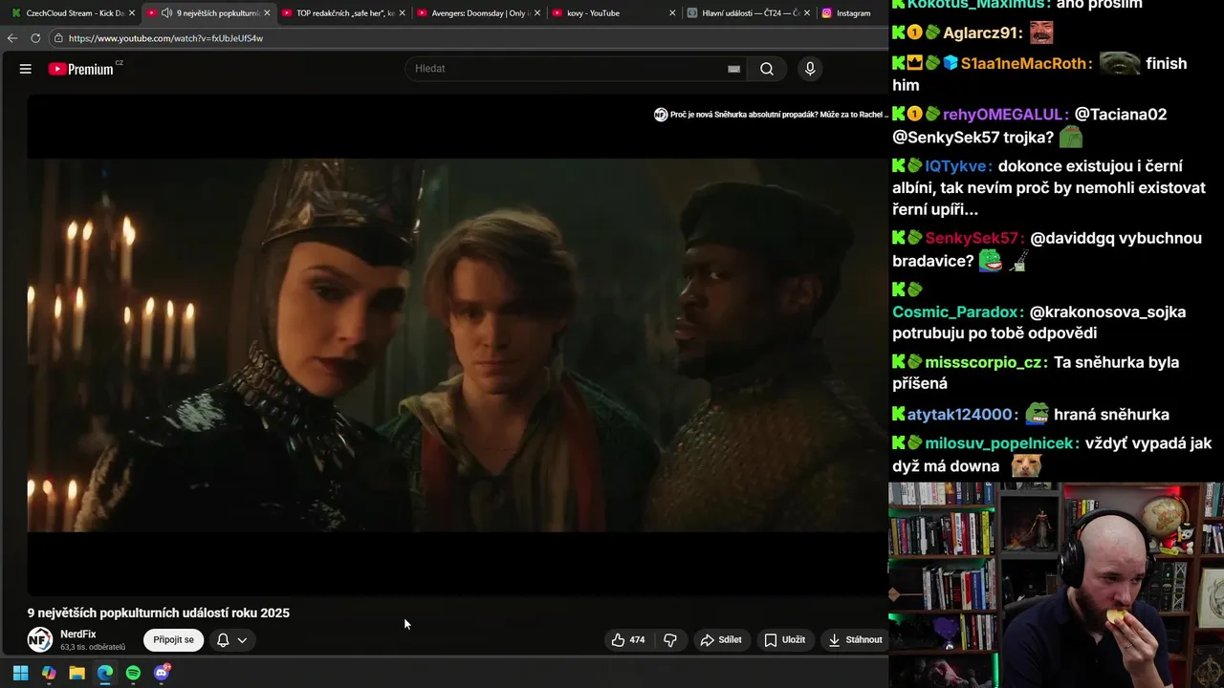The image size is (1224, 688).
Task: Go back with browser back arrow
Action: pyautogui.click(x=11, y=38)
